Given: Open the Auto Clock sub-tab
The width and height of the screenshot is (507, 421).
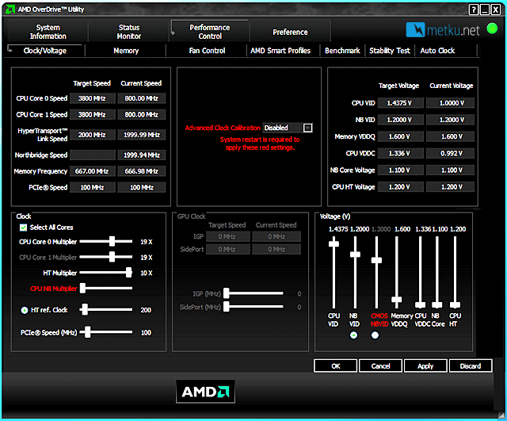Looking at the screenshot, I should coord(437,51).
